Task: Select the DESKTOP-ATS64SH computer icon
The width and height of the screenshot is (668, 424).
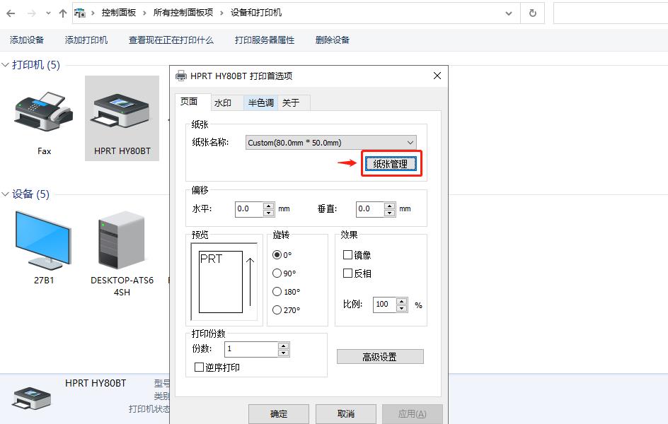Action: coord(122,240)
